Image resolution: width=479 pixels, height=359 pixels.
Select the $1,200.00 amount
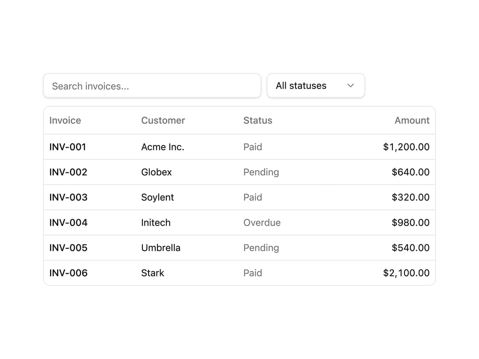point(406,147)
